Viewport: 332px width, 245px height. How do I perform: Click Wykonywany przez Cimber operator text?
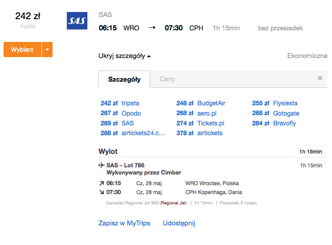pyautogui.click(x=144, y=172)
